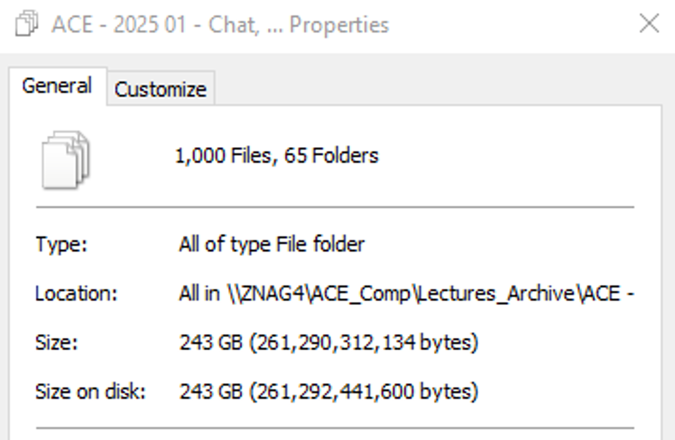
Task: Click the 243 GB text in Size on disk row
Action: pyautogui.click(x=211, y=392)
